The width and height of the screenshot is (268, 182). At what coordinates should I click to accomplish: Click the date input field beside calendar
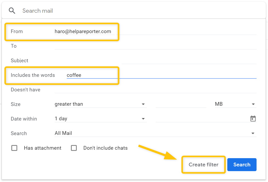[203, 119]
